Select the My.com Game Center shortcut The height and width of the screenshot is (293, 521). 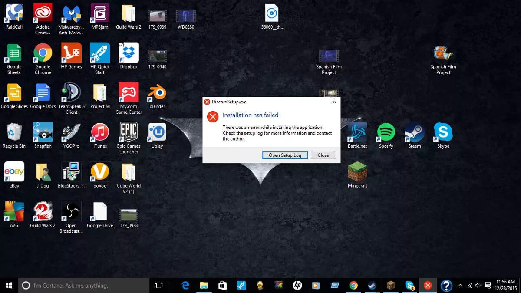(129, 99)
